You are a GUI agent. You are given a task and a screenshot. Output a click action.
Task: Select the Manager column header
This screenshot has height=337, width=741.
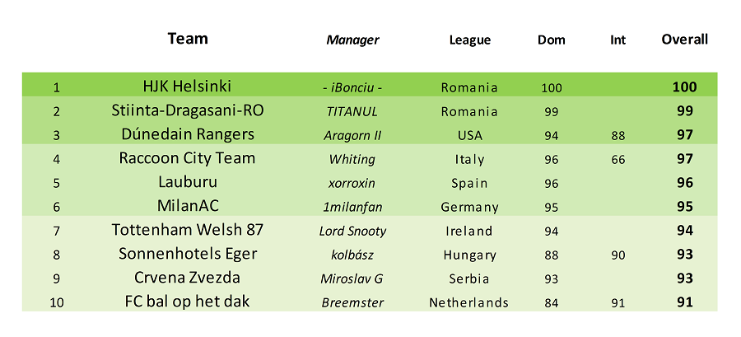point(352,40)
